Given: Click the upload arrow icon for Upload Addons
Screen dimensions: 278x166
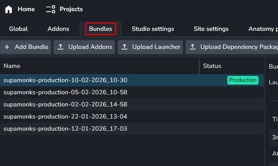Looking at the screenshot, I should [x=60, y=47].
